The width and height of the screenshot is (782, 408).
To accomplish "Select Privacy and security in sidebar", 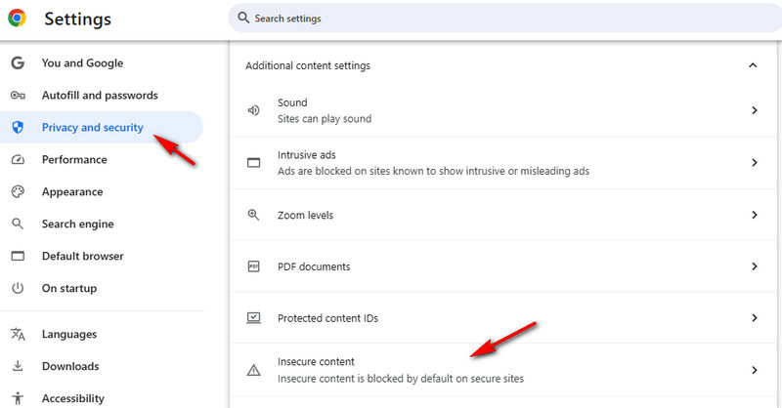I will [102, 128].
